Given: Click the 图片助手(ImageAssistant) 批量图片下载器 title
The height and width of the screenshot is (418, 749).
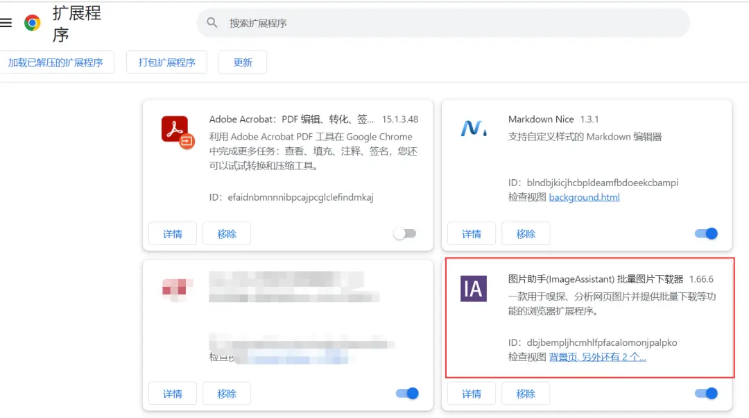Looking at the screenshot, I should 596,279.
